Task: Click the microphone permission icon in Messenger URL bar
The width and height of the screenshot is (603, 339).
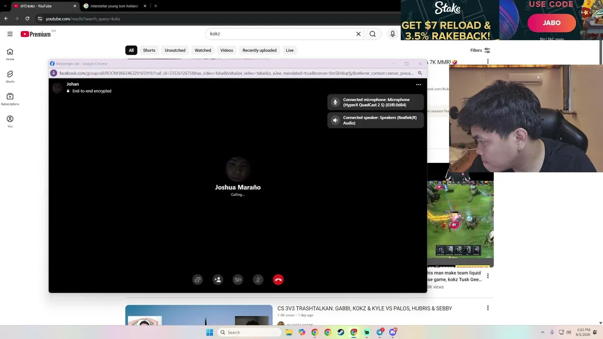Action: click(54, 73)
